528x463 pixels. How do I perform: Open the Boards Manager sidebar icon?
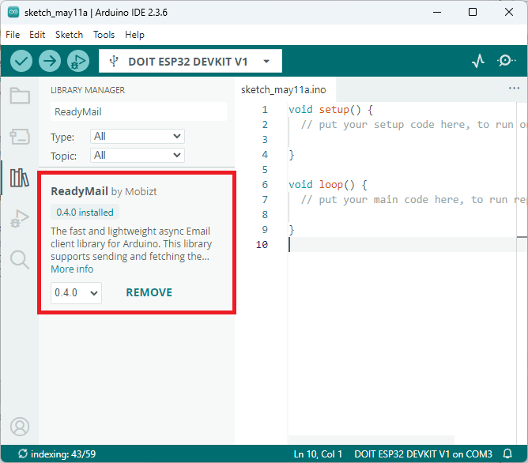click(20, 137)
